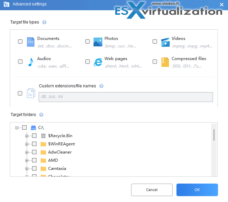Viewport: 228px width, 202px height.
Task: Click the Web pages Internet Explorer icon
Action: click(x=98, y=62)
